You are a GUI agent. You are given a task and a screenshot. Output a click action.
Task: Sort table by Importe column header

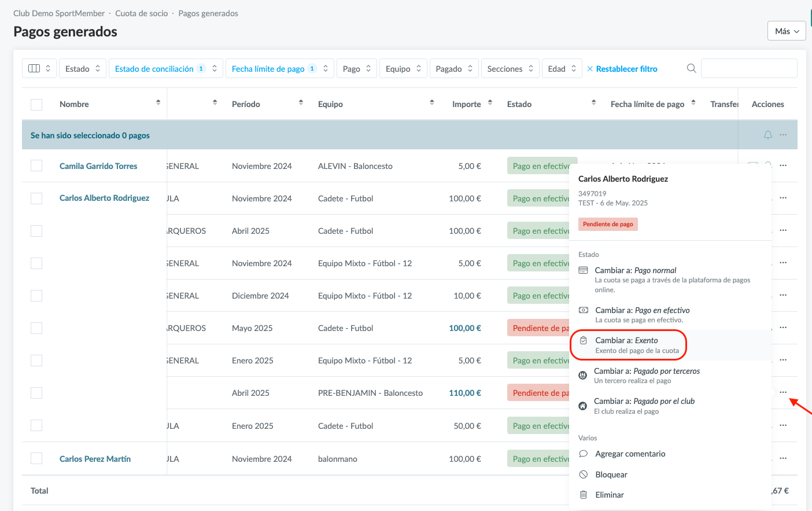click(467, 104)
